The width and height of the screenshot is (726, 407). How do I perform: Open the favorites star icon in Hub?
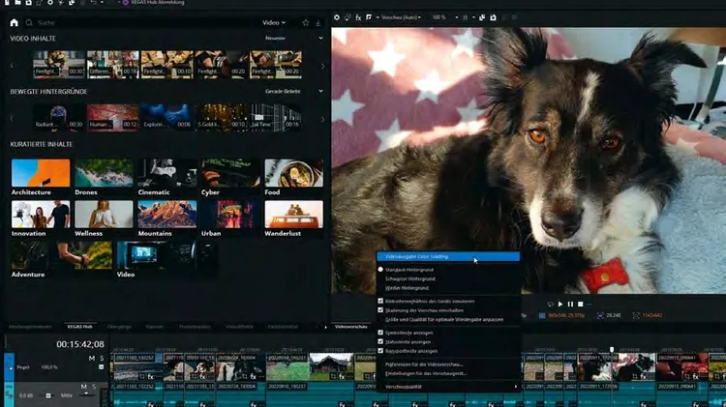pyautogui.click(x=306, y=21)
